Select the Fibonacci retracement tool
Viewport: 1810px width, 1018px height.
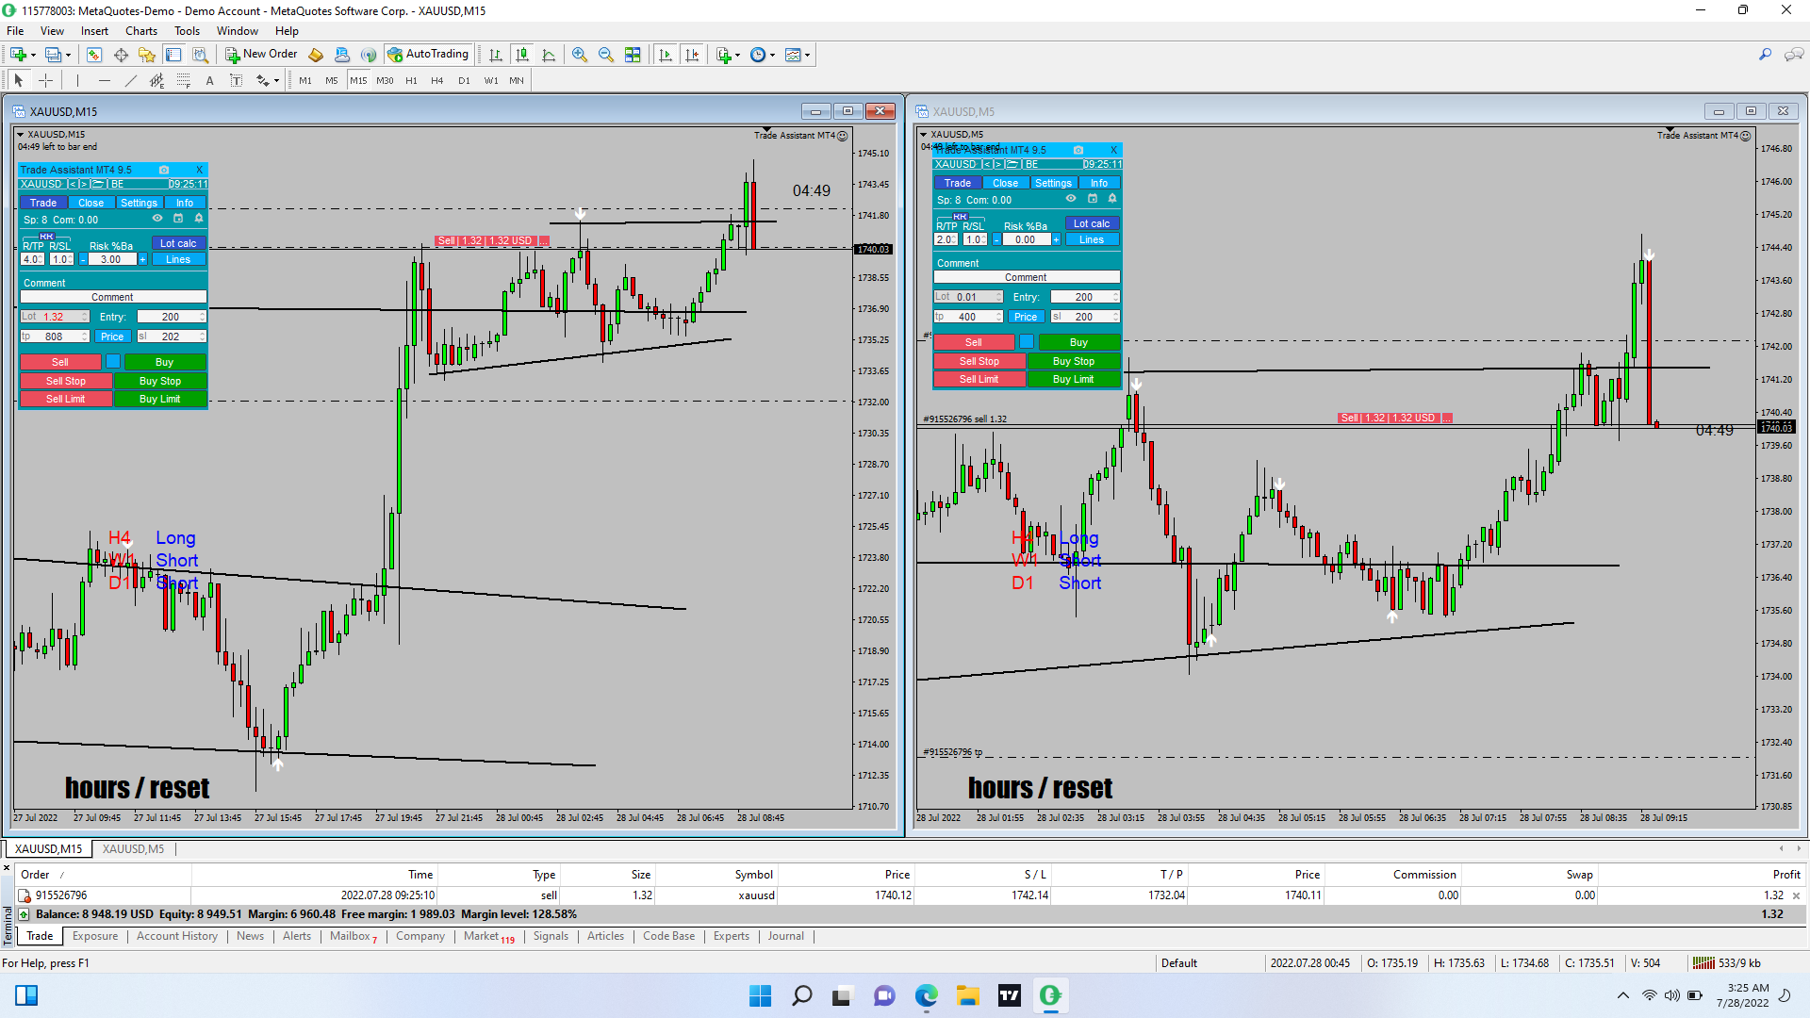pos(184,81)
